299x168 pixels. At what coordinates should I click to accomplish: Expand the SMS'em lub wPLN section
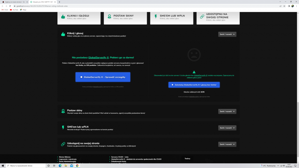[227, 128]
